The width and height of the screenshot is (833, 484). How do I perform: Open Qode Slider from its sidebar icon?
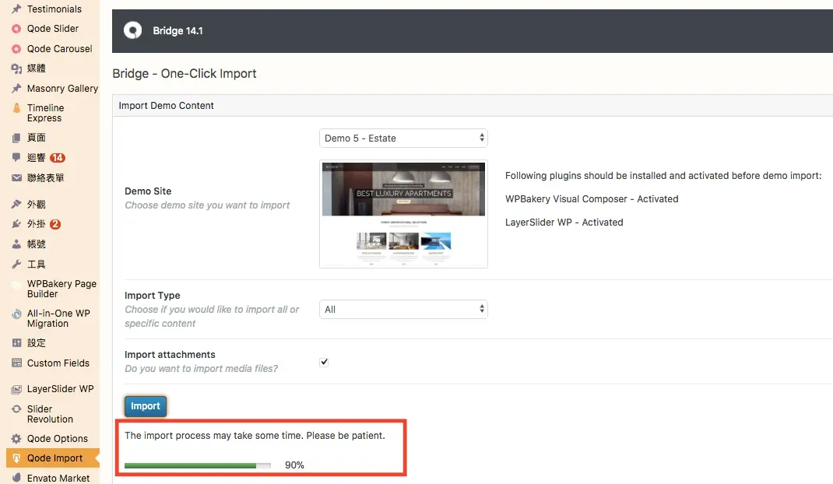[16, 29]
